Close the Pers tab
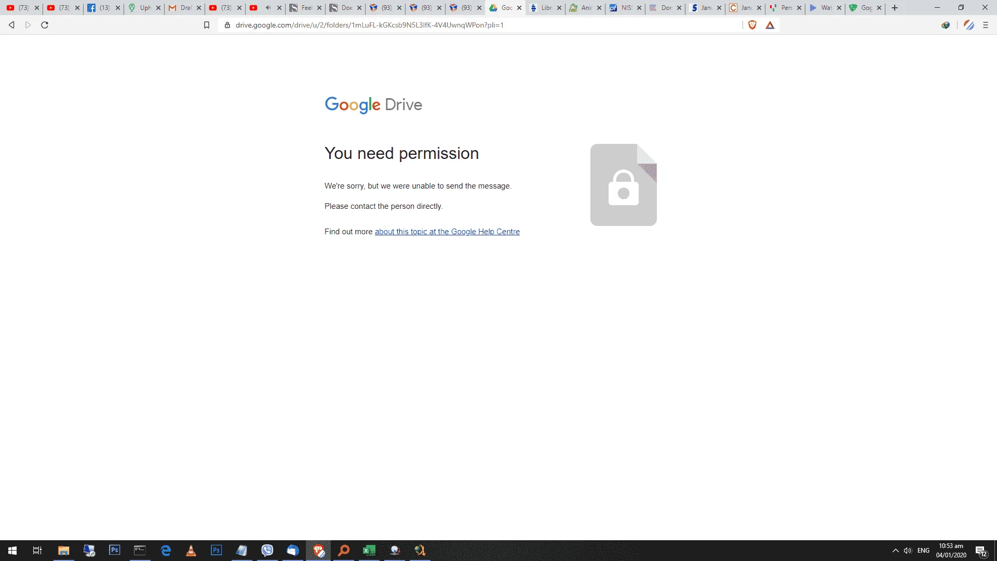This screenshot has height=561, width=997. pos(799,8)
